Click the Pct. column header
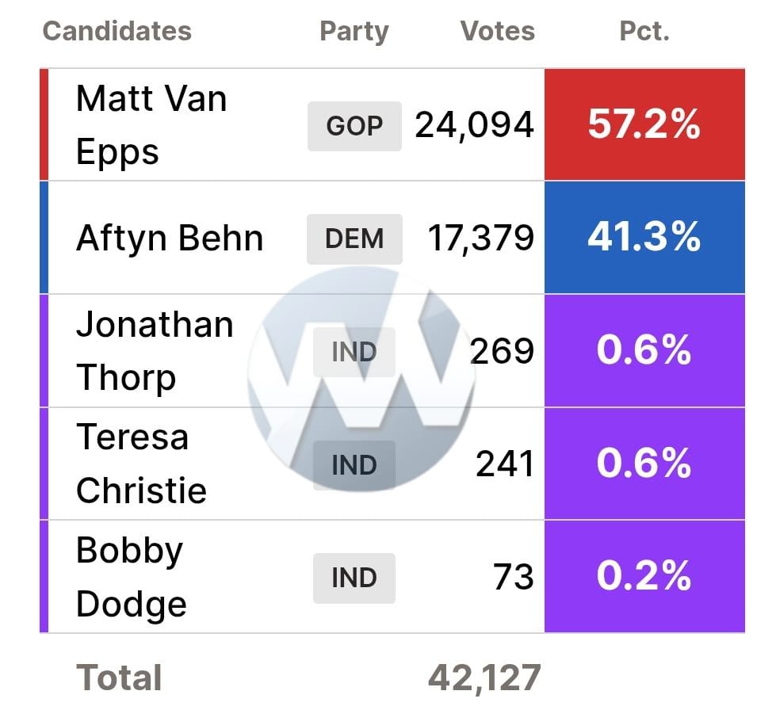The image size is (776, 710). pyautogui.click(x=644, y=31)
